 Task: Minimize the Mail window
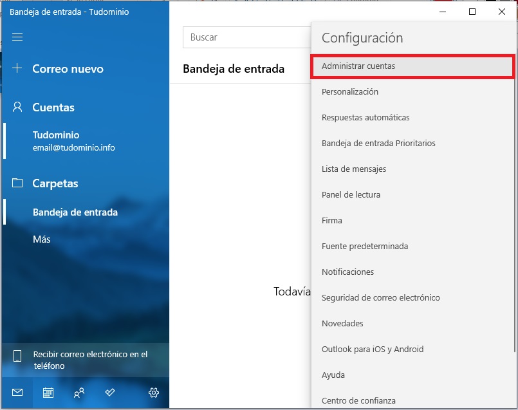pyautogui.click(x=443, y=12)
